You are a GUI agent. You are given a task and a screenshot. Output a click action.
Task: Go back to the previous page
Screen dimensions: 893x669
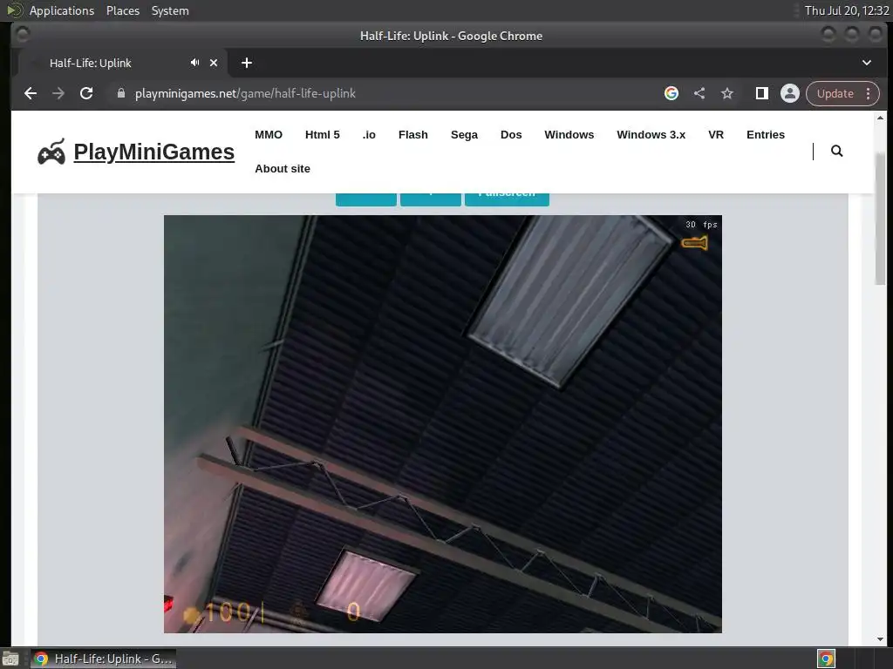pyautogui.click(x=31, y=93)
